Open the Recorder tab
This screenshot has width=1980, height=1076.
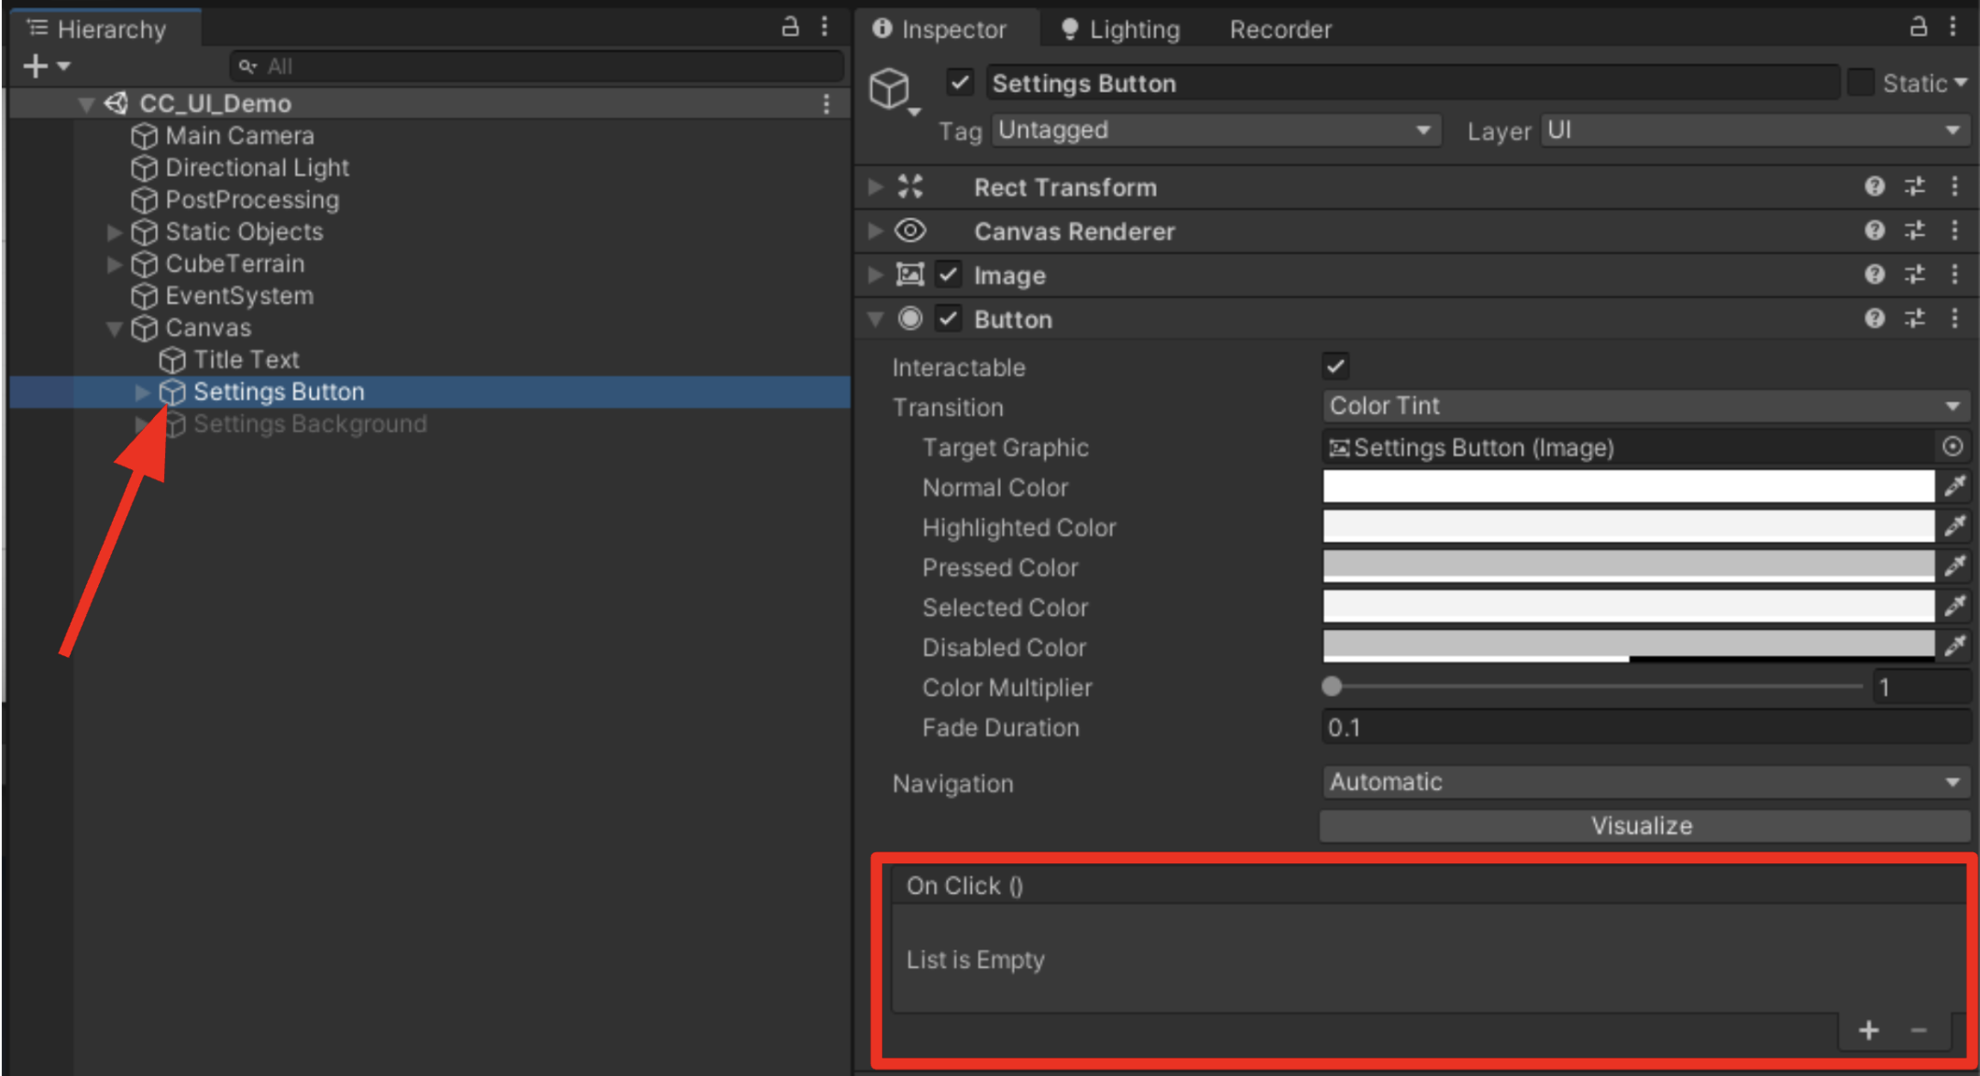(x=1280, y=29)
